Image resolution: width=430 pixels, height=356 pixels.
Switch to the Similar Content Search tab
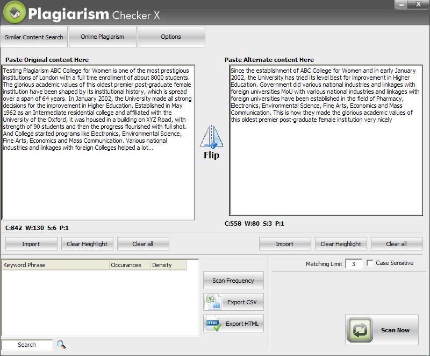[x=34, y=37]
